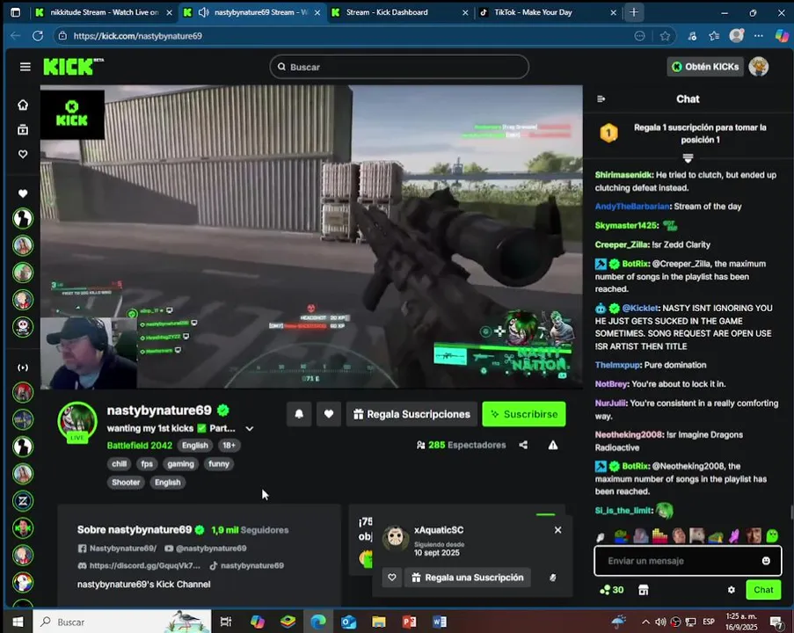Click the nastybynature69 channel avatar
Viewport: 794px width, 633px height.
(x=77, y=422)
